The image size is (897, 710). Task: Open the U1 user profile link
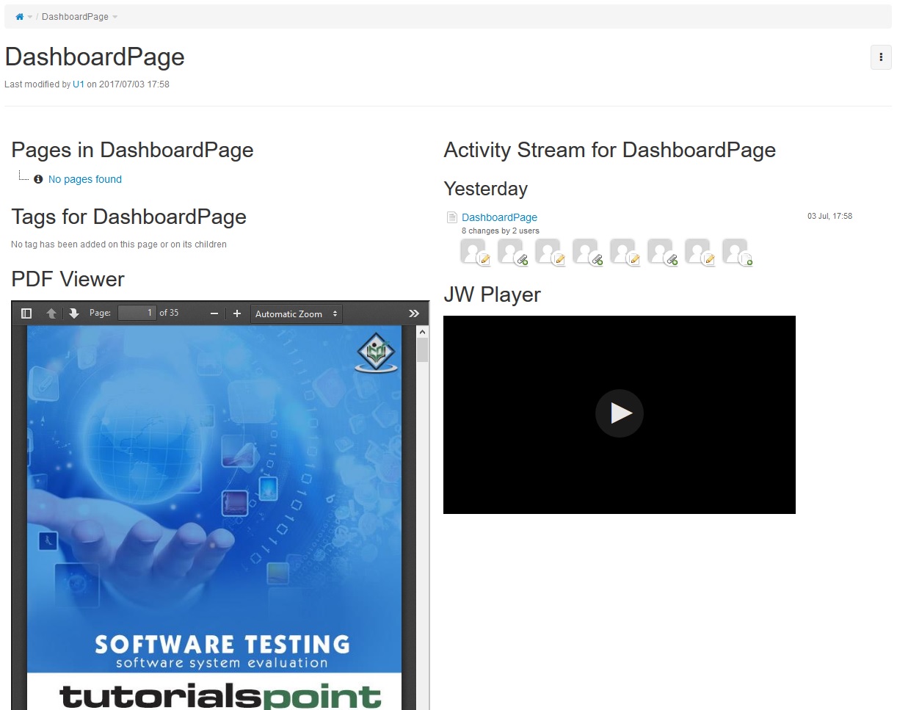tap(79, 84)
